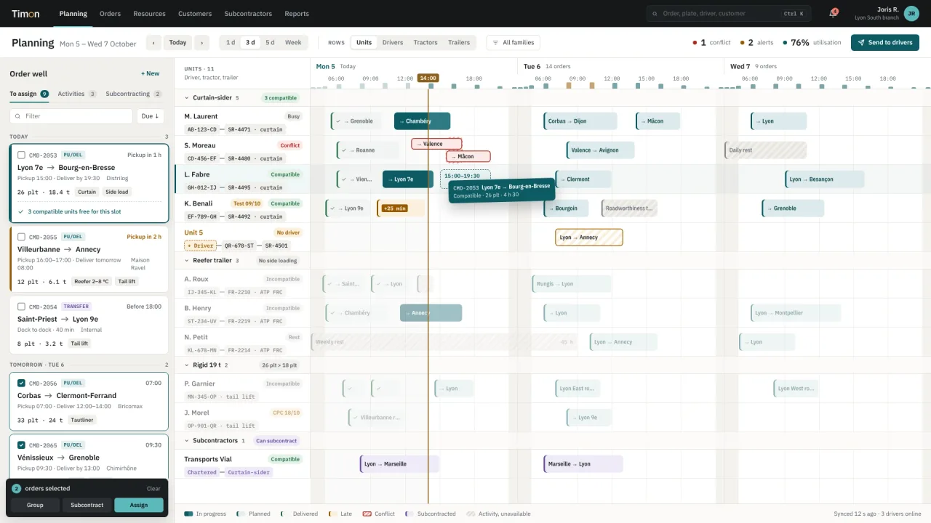The width and height of the screenshot is (931, 523).
Task: Clear the selected orders
Action: tap(153, 489)
